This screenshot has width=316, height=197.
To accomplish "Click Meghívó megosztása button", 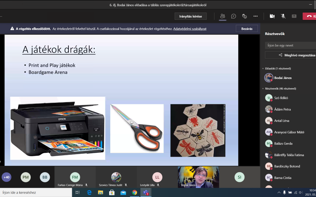I will click(291, 55).
